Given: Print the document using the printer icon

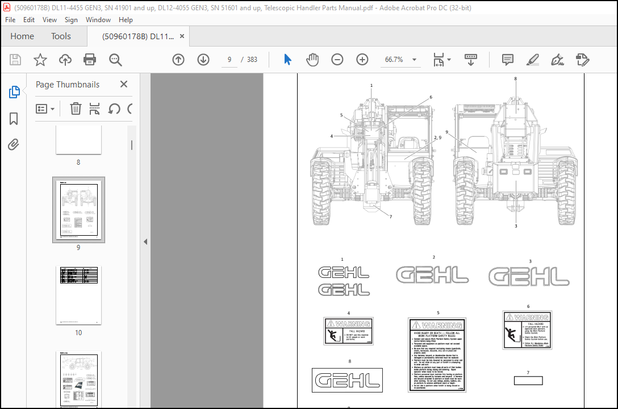Looking at the screenshot, I should 90,60.
